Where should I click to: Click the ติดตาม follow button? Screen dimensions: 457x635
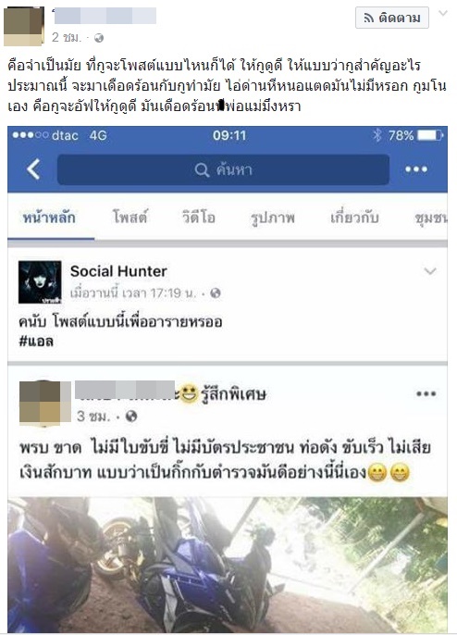point(392,18)
